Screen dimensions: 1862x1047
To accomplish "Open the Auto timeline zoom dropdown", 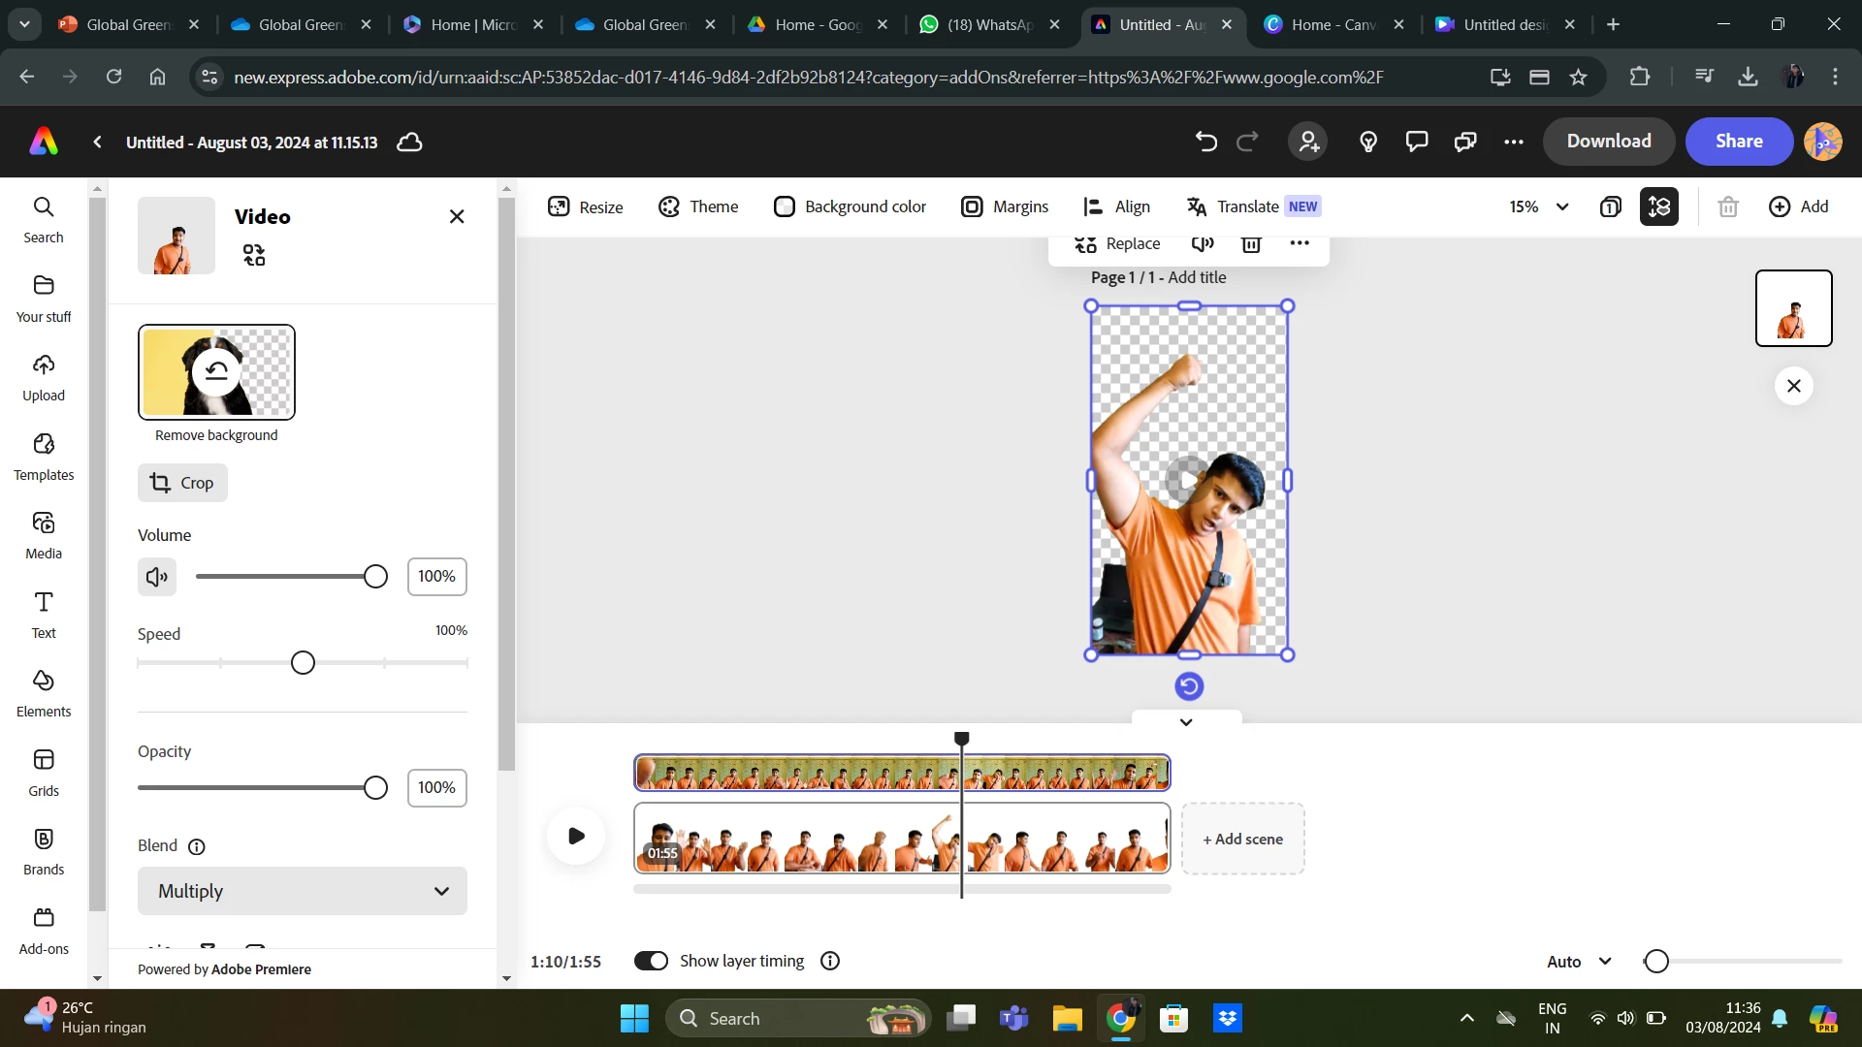I will 1579,962.
